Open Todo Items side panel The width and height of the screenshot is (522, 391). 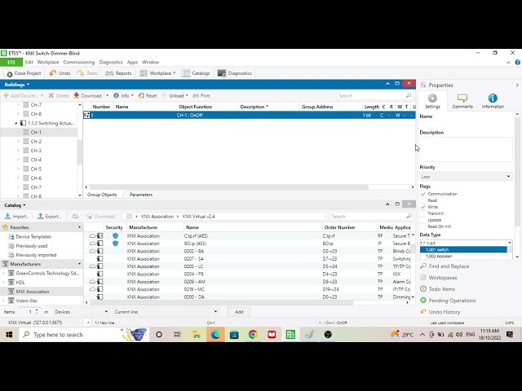tap(437, 289)
